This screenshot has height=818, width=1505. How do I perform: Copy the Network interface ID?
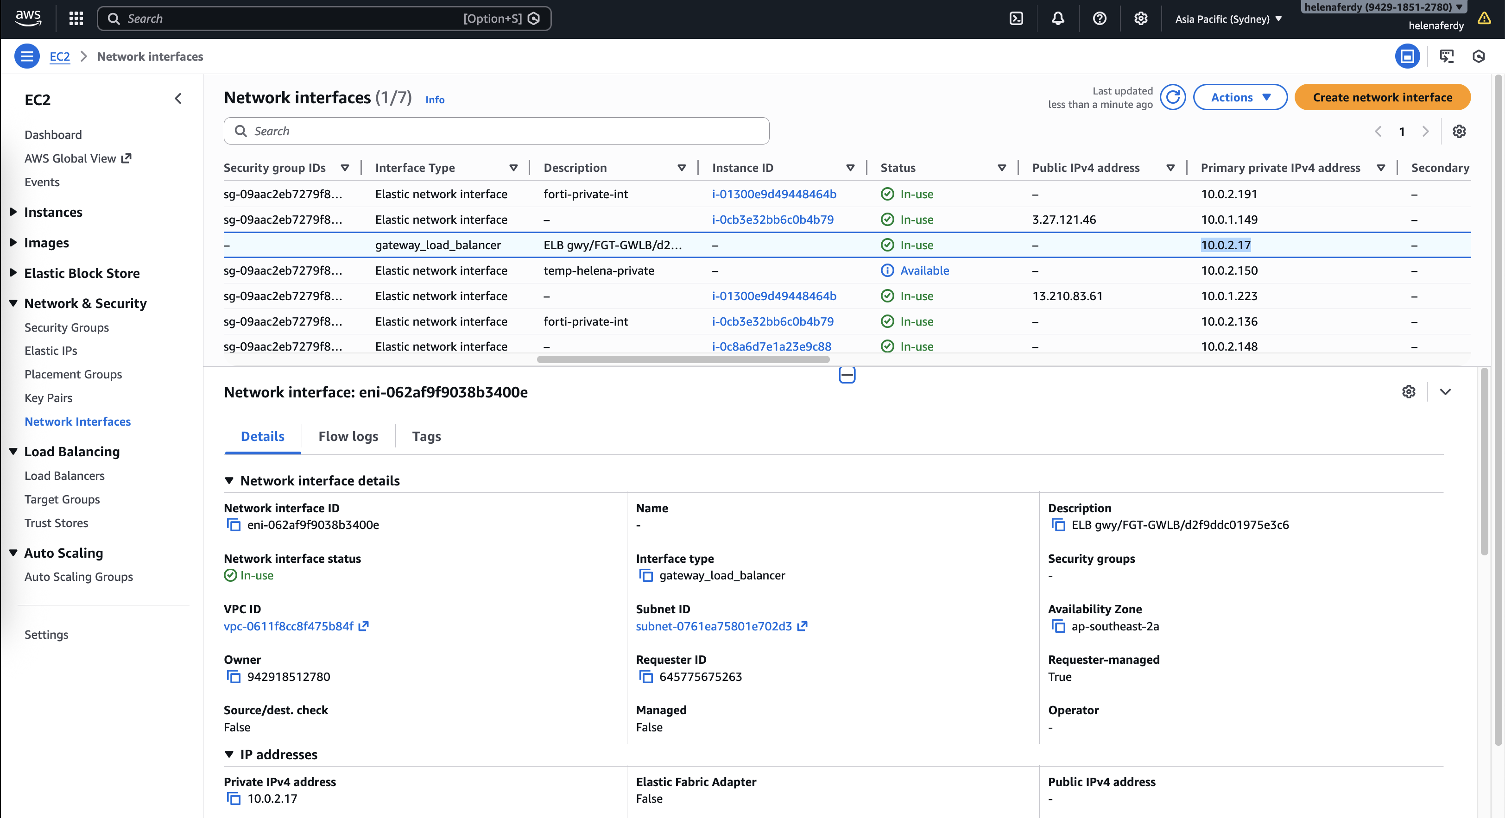pyautogui.click(x=234, y=525)
